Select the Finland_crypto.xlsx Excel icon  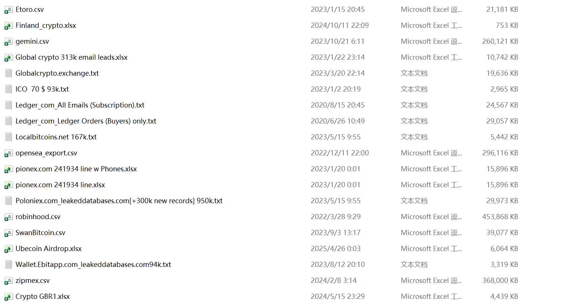(x=8, y=26)
